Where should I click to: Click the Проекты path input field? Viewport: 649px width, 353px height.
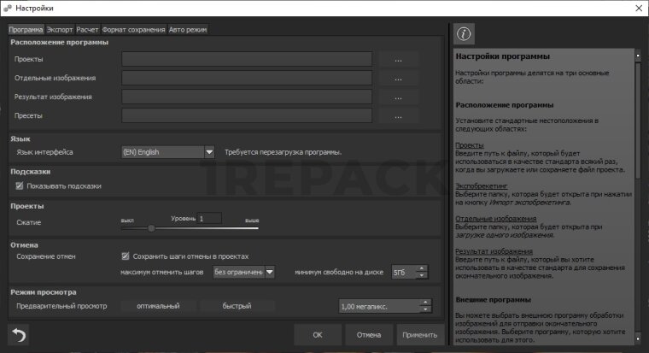pyautogui.click(x=247, y=60)
